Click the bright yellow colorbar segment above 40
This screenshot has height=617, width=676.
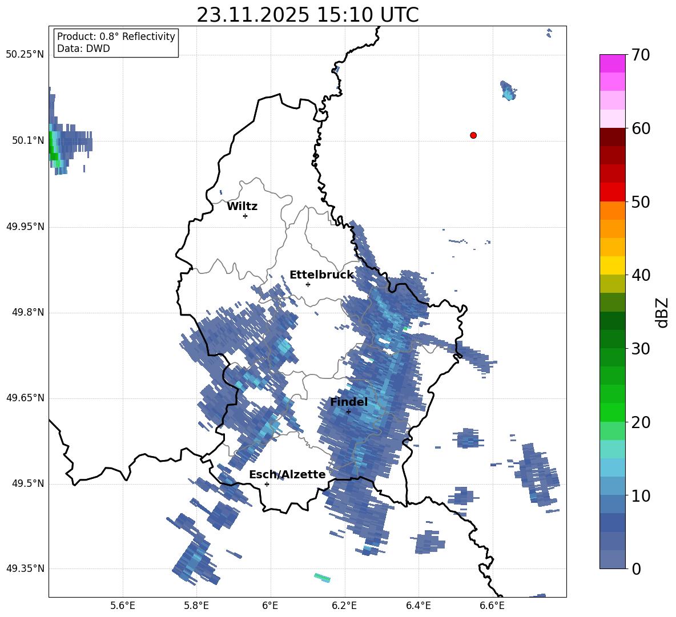pos(612,266)
